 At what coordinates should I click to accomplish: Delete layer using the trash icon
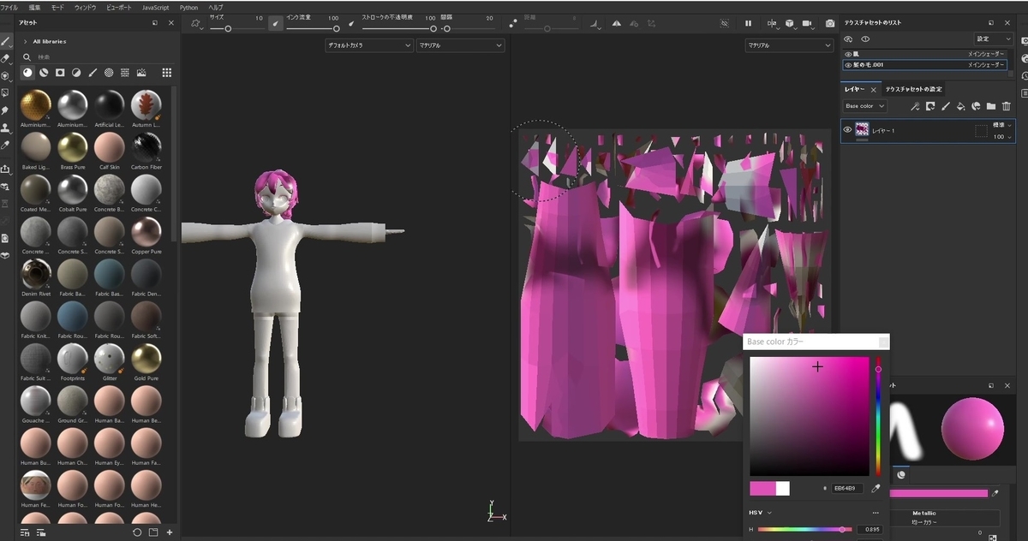pos(1007,106)
